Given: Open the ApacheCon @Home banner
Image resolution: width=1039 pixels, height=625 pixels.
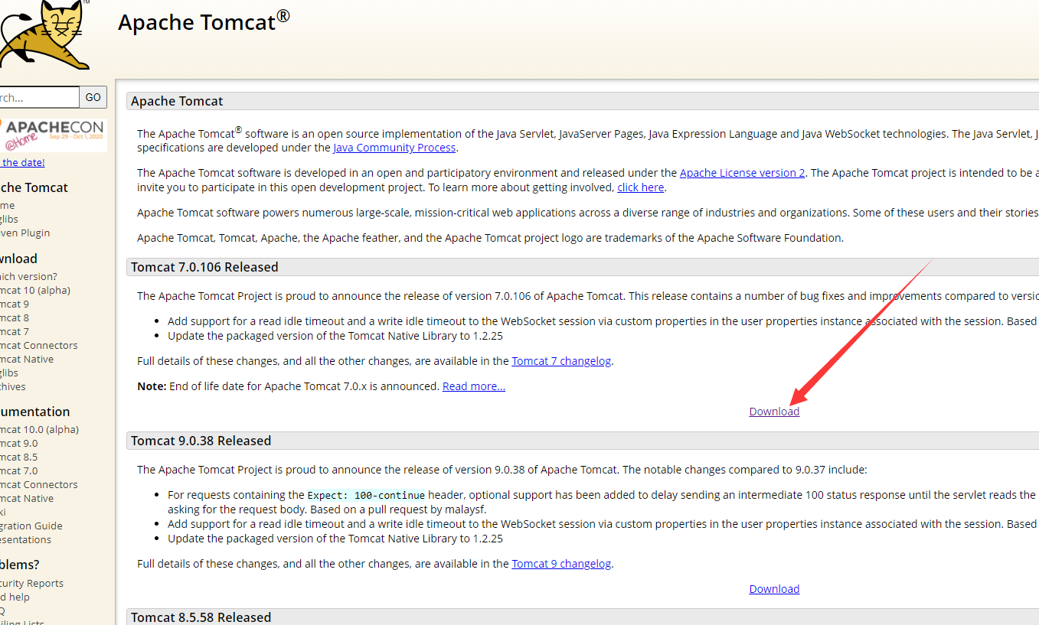Looking at the screenshot, I should tap(54, 135).
